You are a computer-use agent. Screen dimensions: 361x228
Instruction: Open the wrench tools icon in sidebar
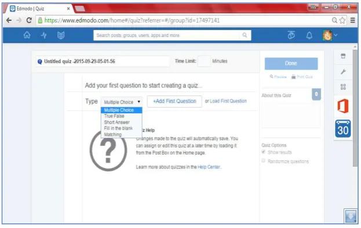click(343, 72)
